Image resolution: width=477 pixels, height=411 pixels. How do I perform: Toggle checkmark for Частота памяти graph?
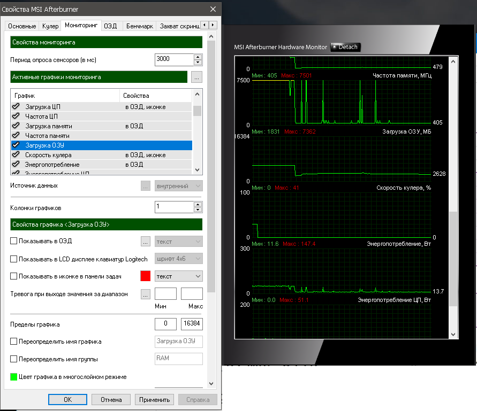tap(16, 135)
